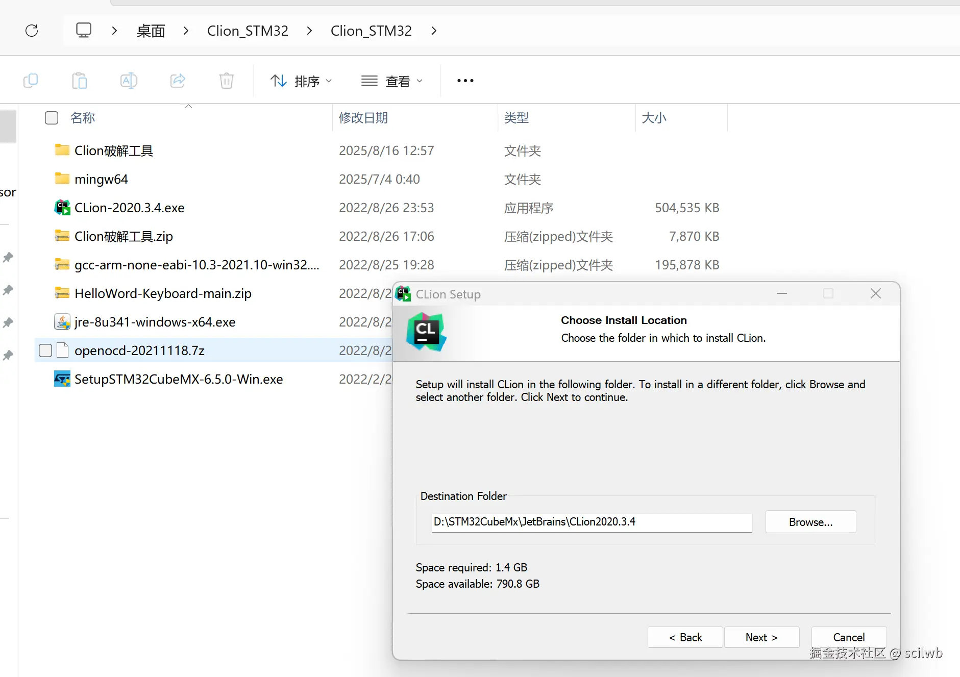This screenshot has width=960, height=677.
Task: Toggle the select-all checkbox beside 名称
Action: click(52, 118)
